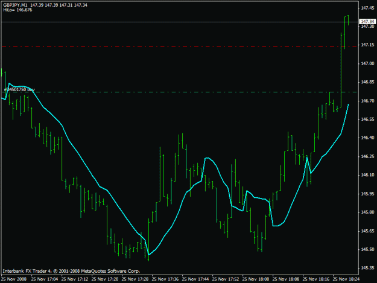
Task: Click the 147.00 price scale label
Action: (367, 63)
